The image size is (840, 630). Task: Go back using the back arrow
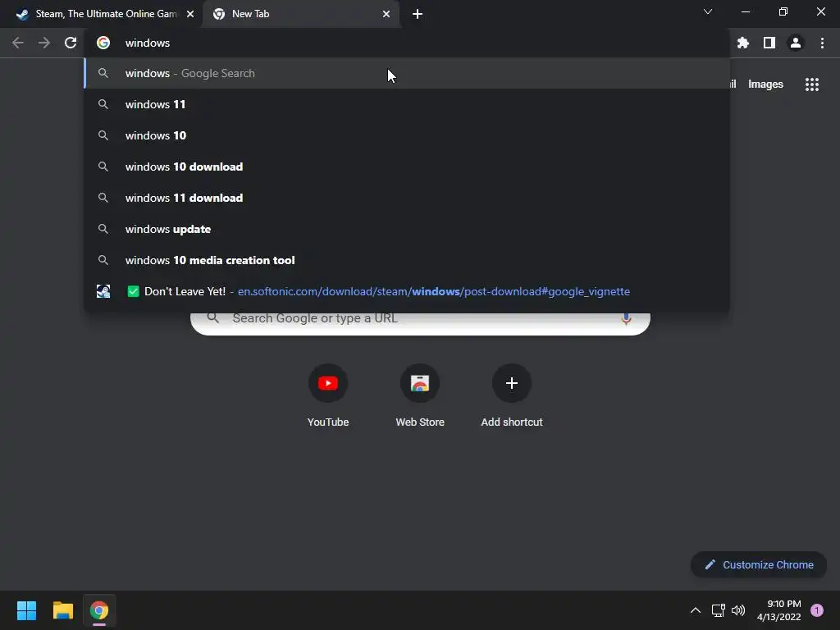point(18,43)
